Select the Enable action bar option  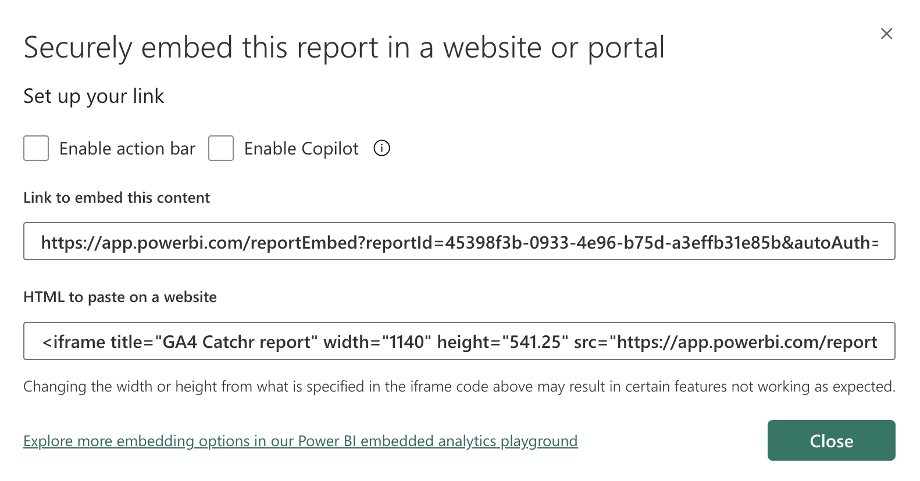[35, 148]
